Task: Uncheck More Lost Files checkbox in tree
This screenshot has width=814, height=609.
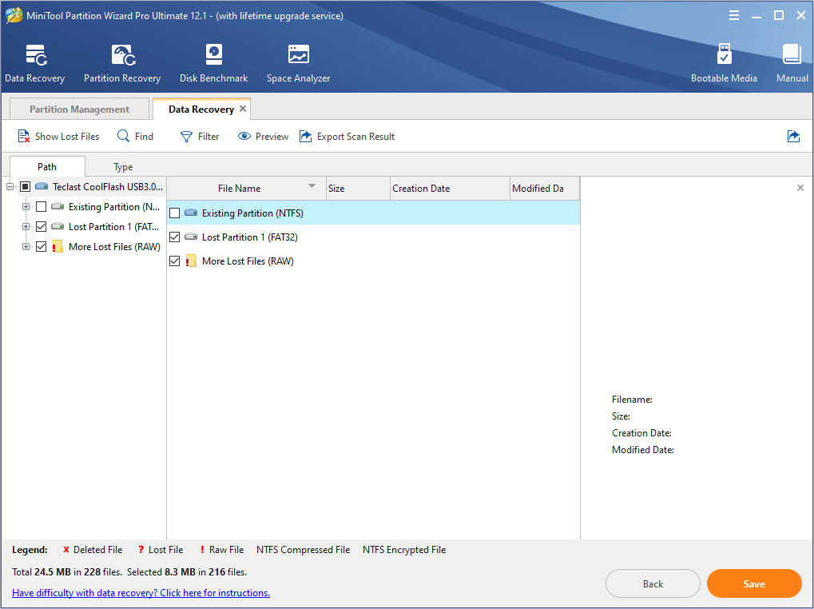Action: tap(41, 247)
